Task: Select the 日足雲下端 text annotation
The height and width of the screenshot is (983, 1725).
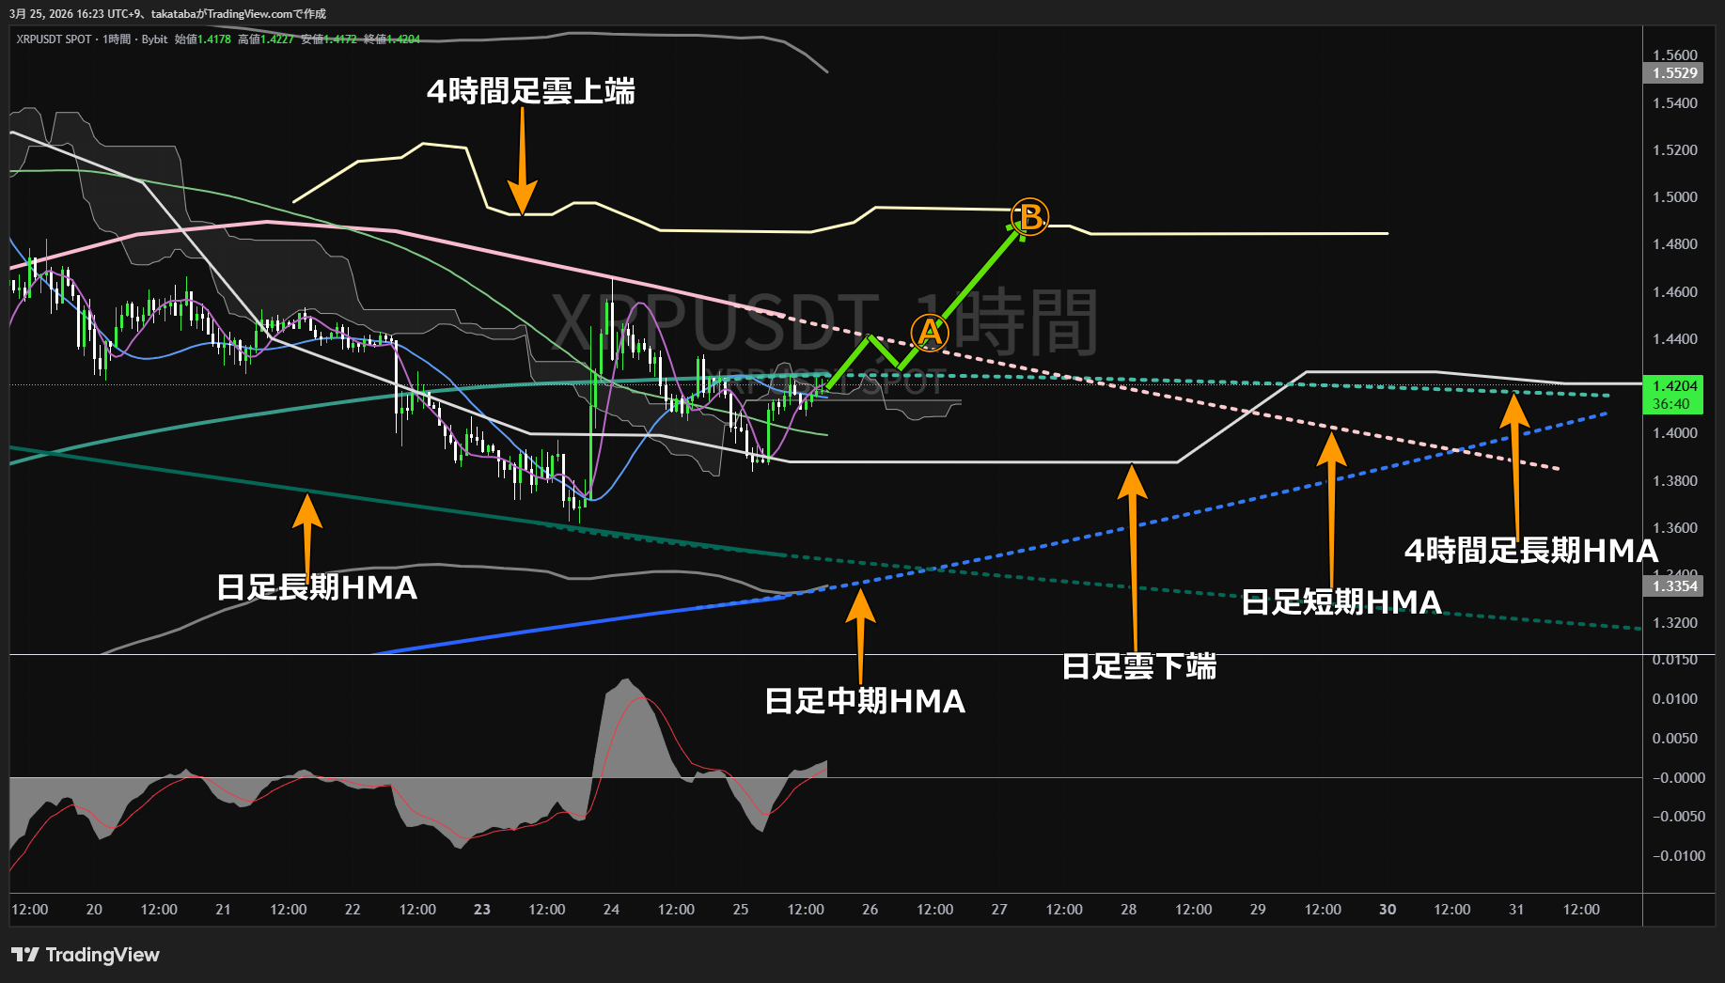Action: [1139, 666]
